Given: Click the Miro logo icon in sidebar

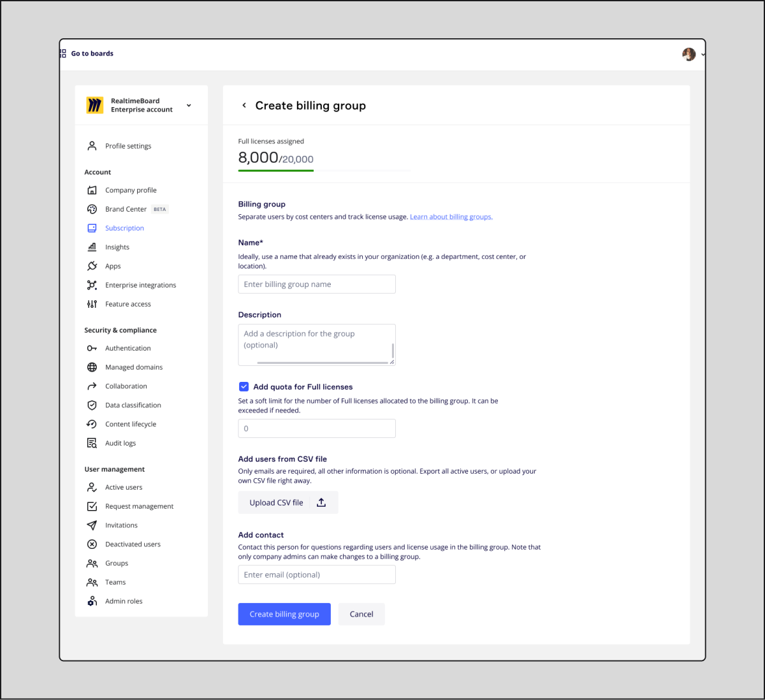Looking at the screenshot, I should point(94,105).
